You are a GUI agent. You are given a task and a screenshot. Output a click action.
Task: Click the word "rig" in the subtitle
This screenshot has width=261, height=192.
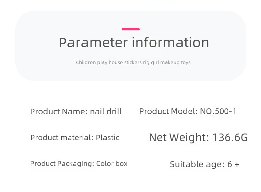[146, 62]
